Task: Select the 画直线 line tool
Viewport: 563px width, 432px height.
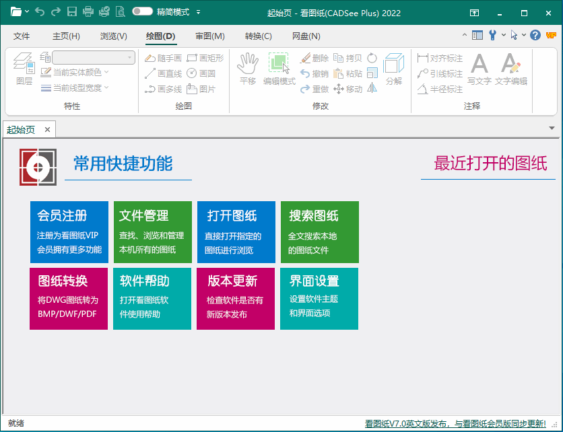Action: click(x=164, y=73)
